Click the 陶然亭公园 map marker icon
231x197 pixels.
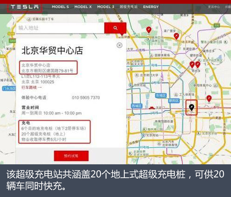144,129
